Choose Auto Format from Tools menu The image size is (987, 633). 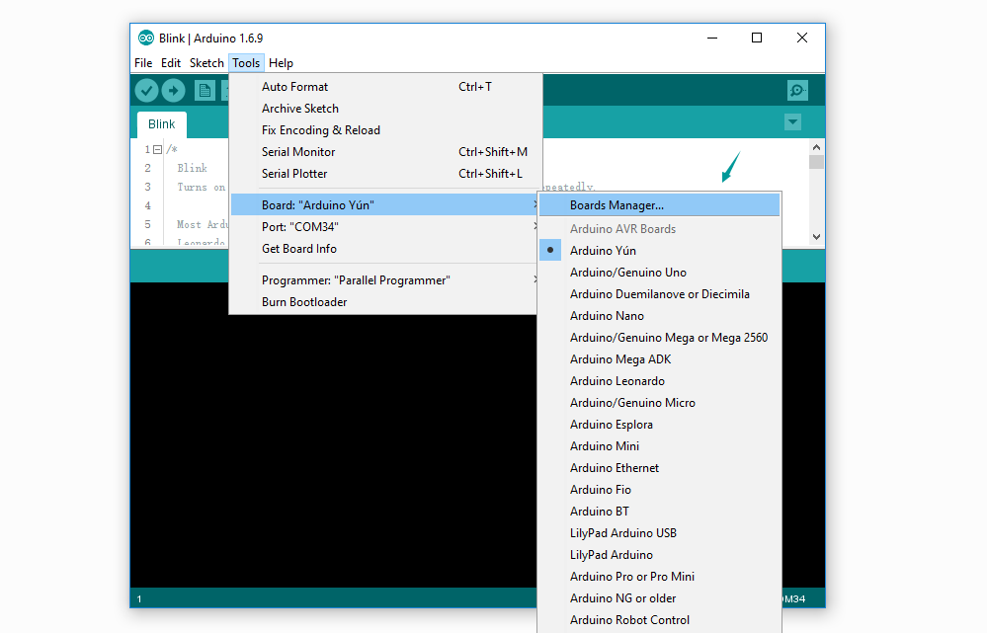pyautogui.click(x=386, y=87)
